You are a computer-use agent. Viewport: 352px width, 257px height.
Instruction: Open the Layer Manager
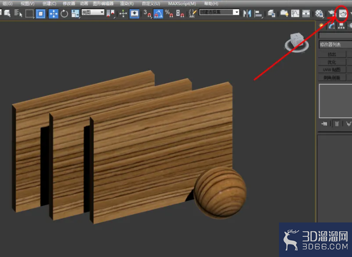click(271, 14)
